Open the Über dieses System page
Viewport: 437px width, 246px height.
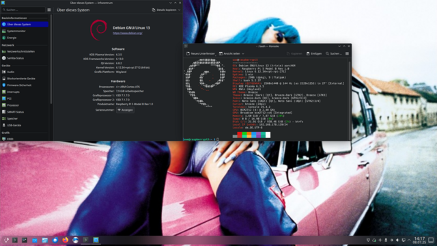[25, 25]
